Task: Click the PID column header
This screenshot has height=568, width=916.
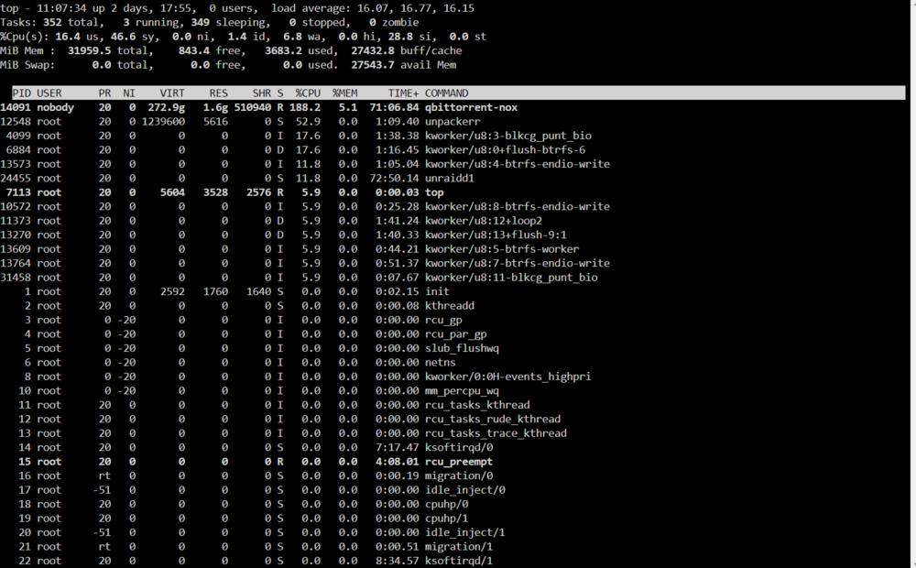Action: point(22,93)
